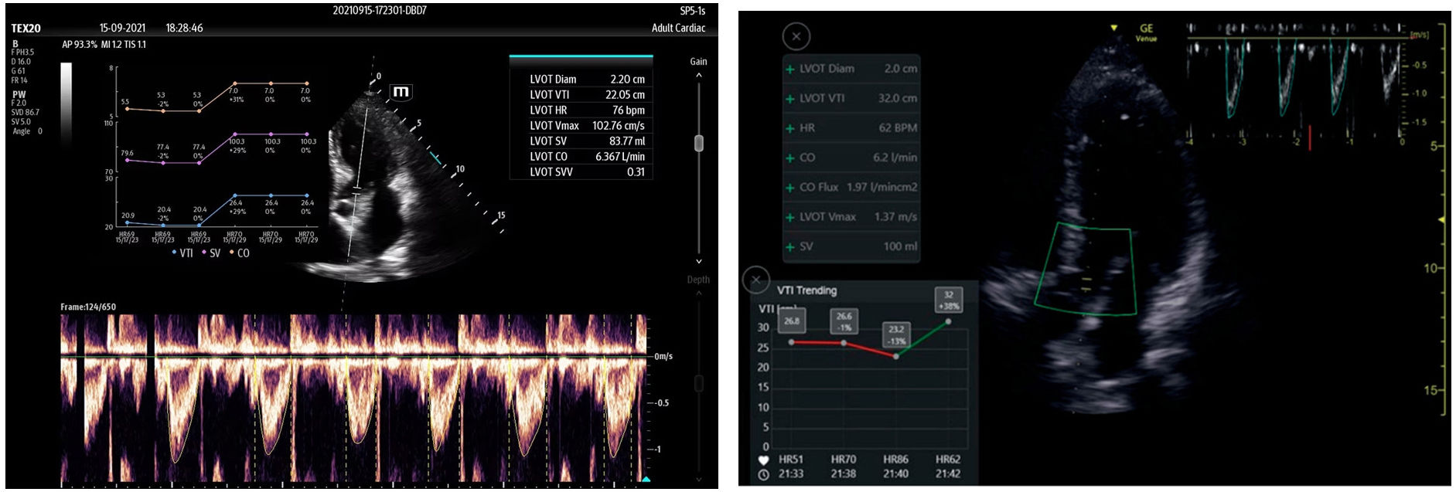This screenshot has height=492, width=1456.
Task: Click the grayscale bar on the left
Action: tap(66, 100)
